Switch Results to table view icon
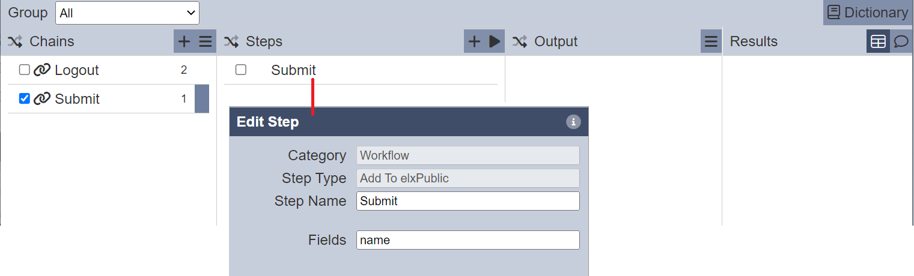The height and width of the screenshot is (276, 914). [878, 41]
